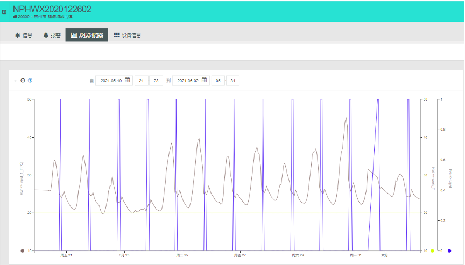
Task: Click the end minute field showing 34
Action: point(232,81)
